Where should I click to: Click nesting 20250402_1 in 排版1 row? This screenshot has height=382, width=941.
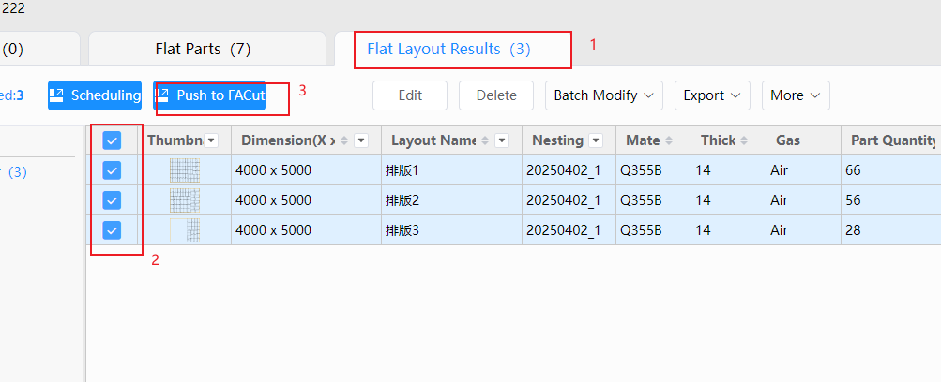(x=564, y=170)
